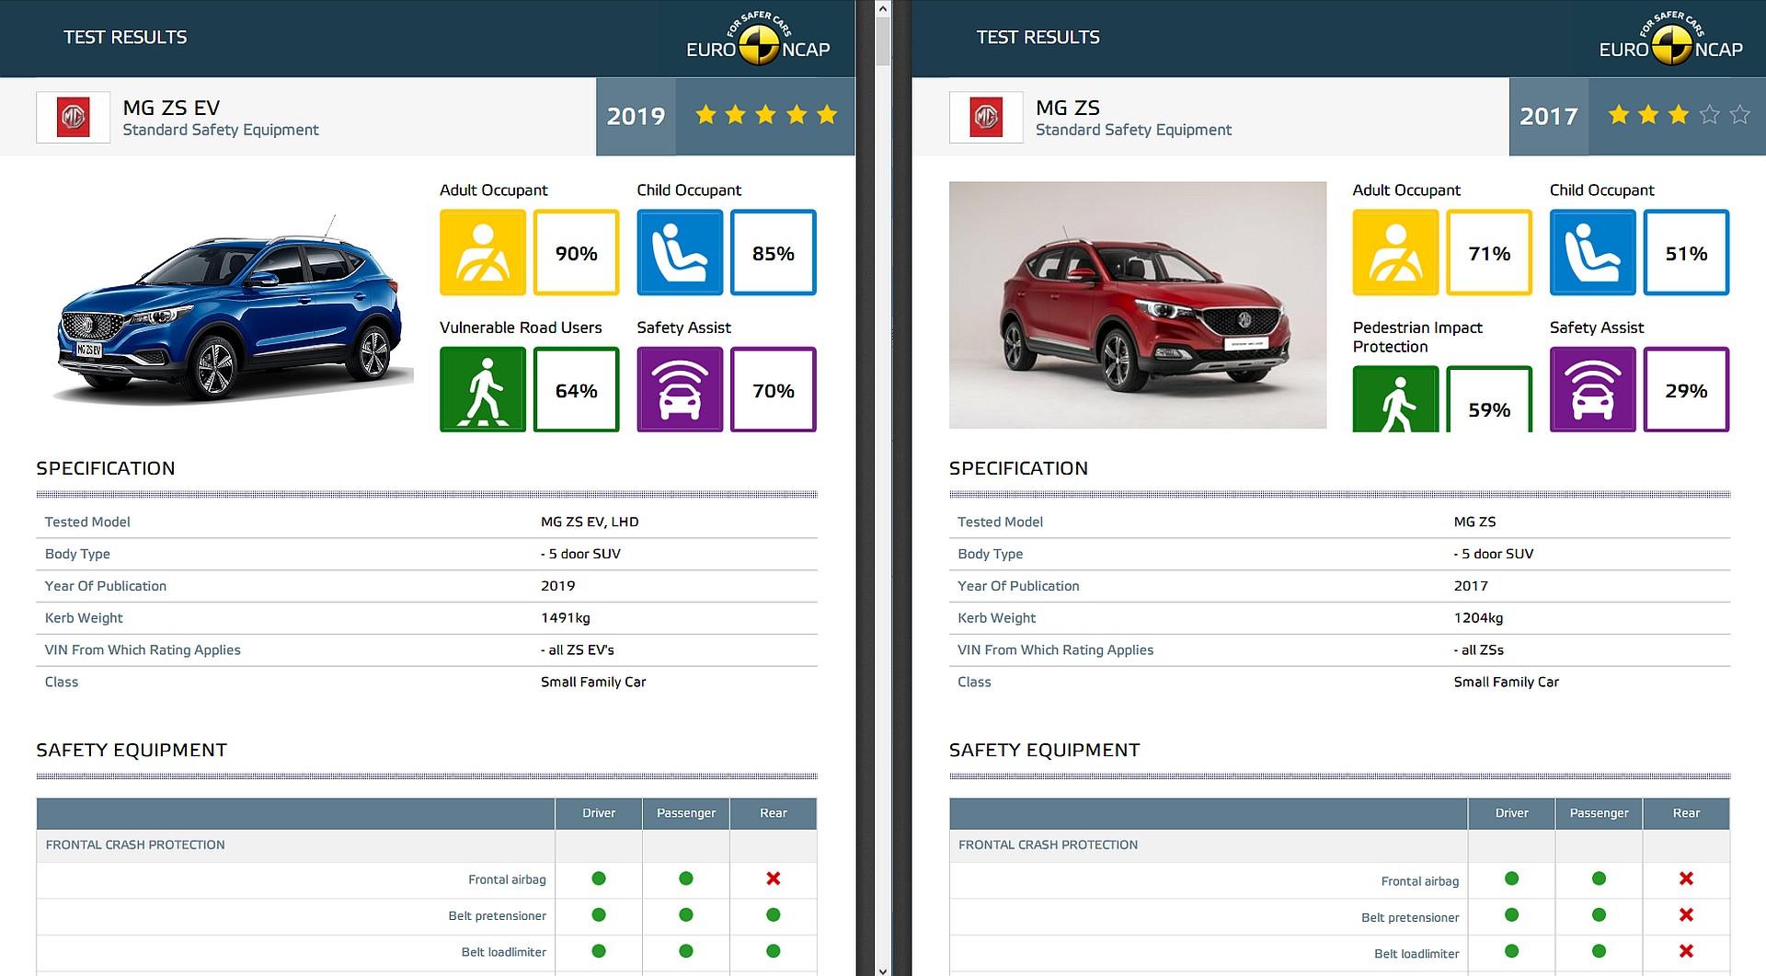Click rear belt pretensioner red cross, MG ZS 2017

point(1686,914)
